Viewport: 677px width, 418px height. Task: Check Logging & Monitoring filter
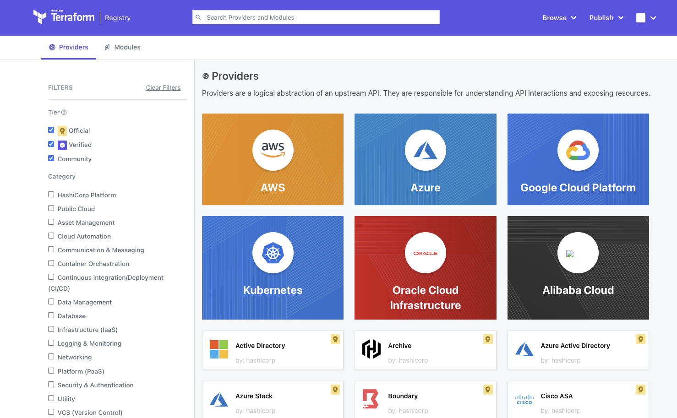51,343
